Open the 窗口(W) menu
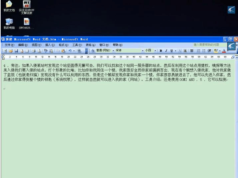238x178 pixels. 104,45
